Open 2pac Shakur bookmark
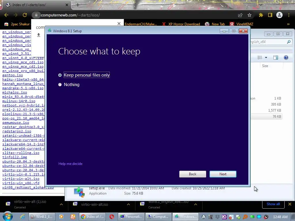 [x=17, y=24]
